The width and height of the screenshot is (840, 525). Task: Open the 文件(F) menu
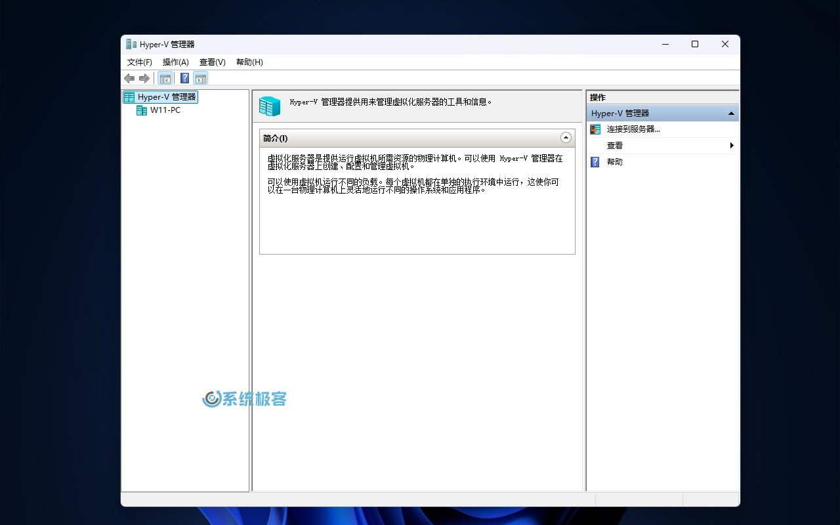point(140,62)
